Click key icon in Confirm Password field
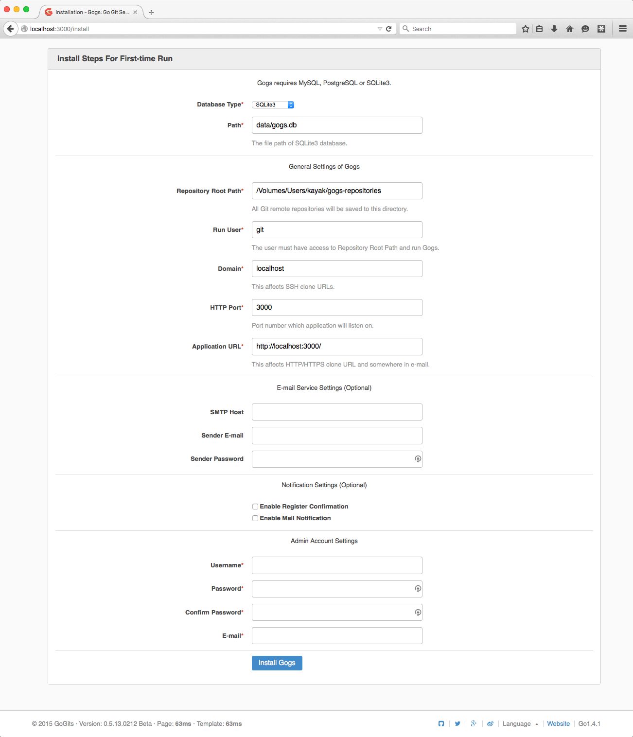633x737 pixels. pos(418,612)
